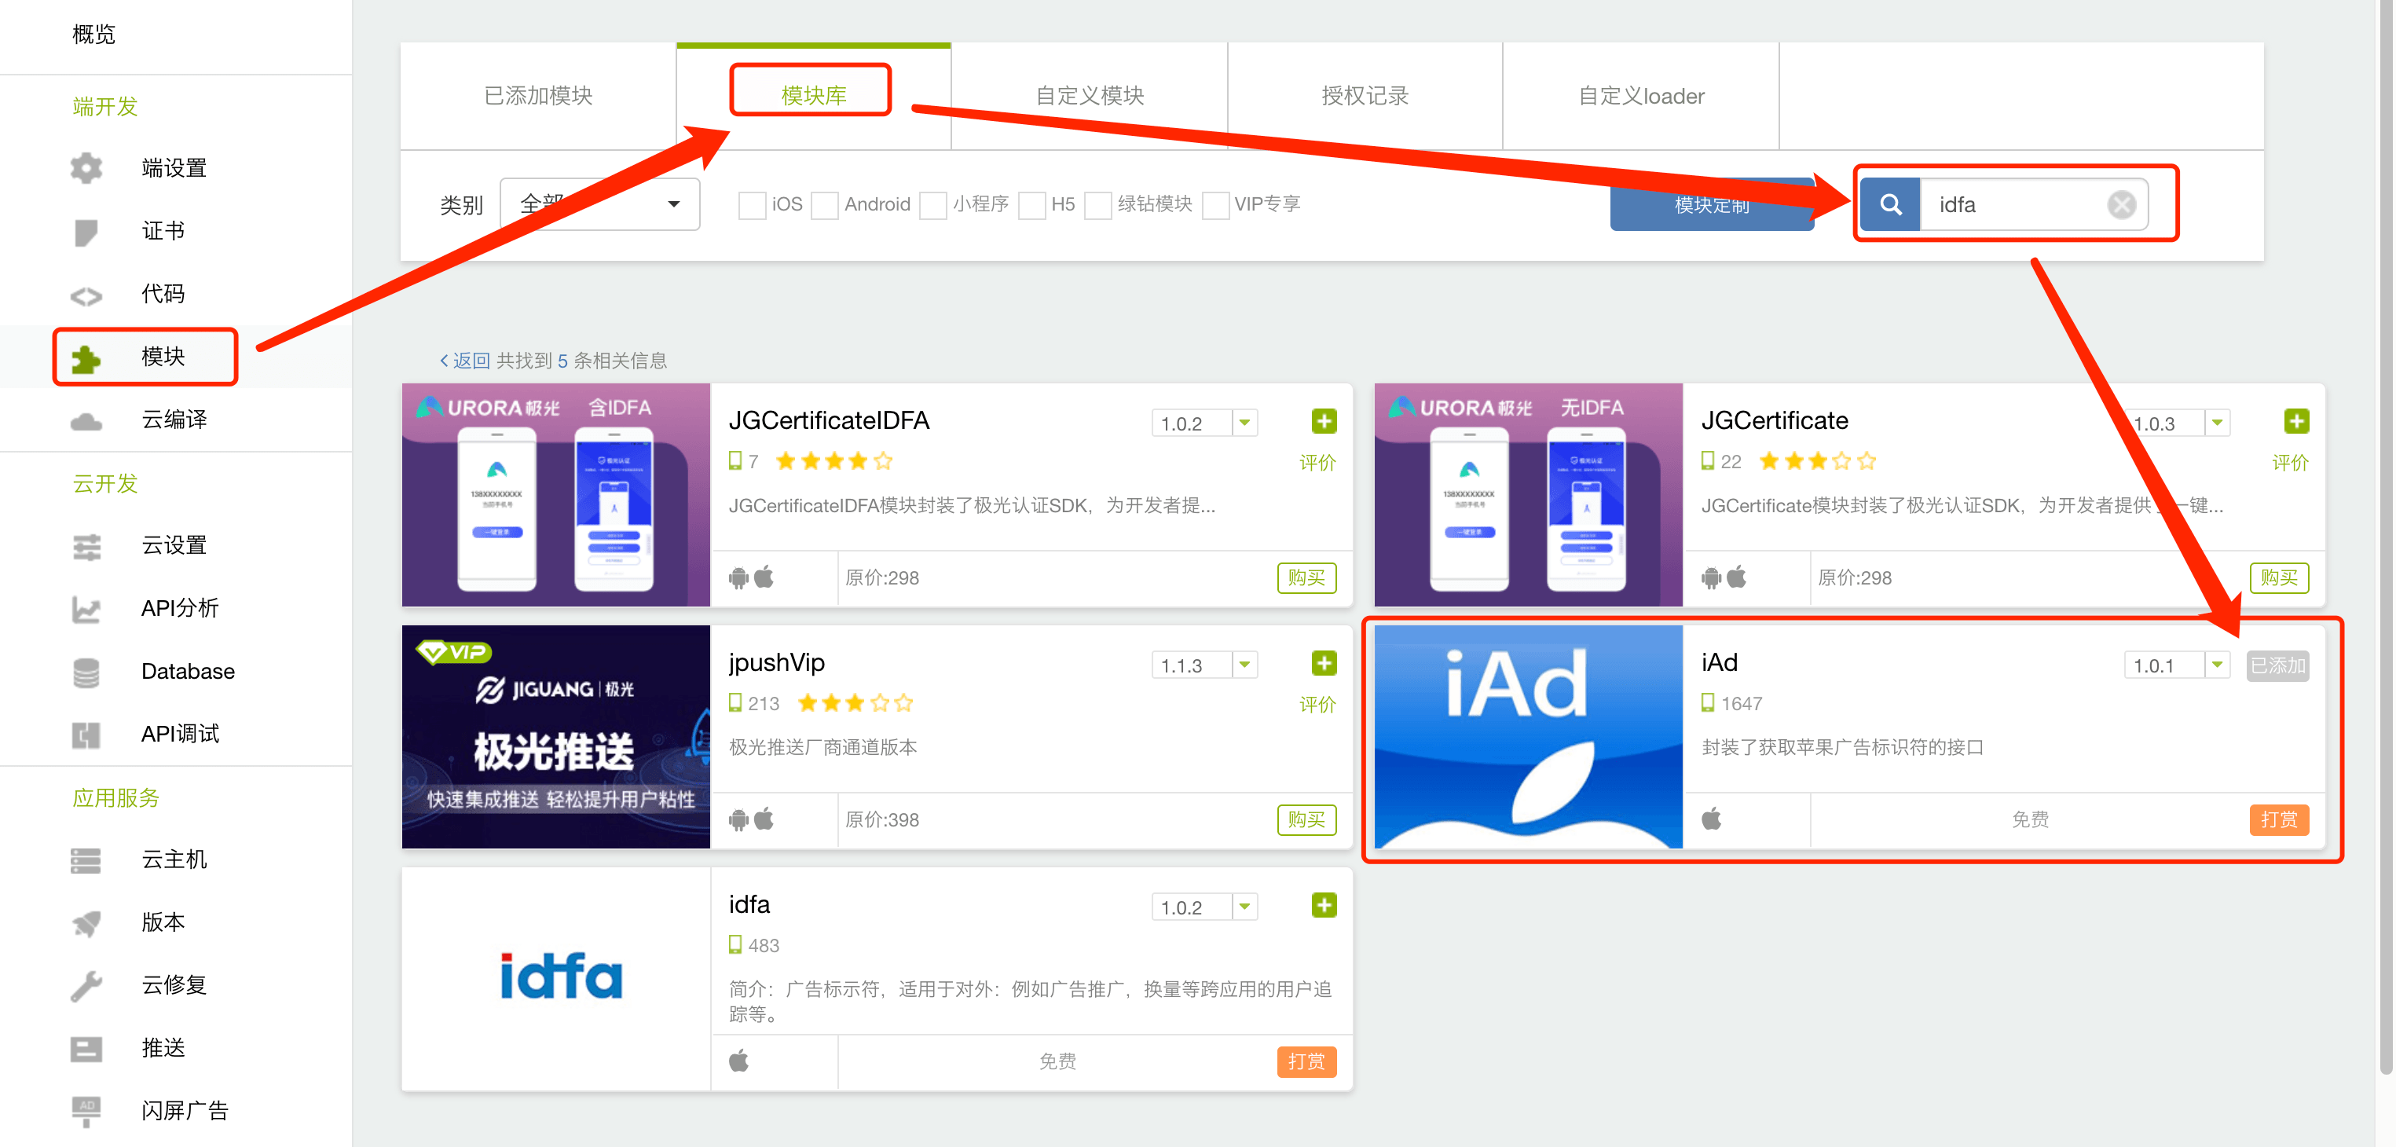The width and height of the screenshot is (2396, 1147).
Task: Open 代码 using the code icon
Action: [86, 294]
